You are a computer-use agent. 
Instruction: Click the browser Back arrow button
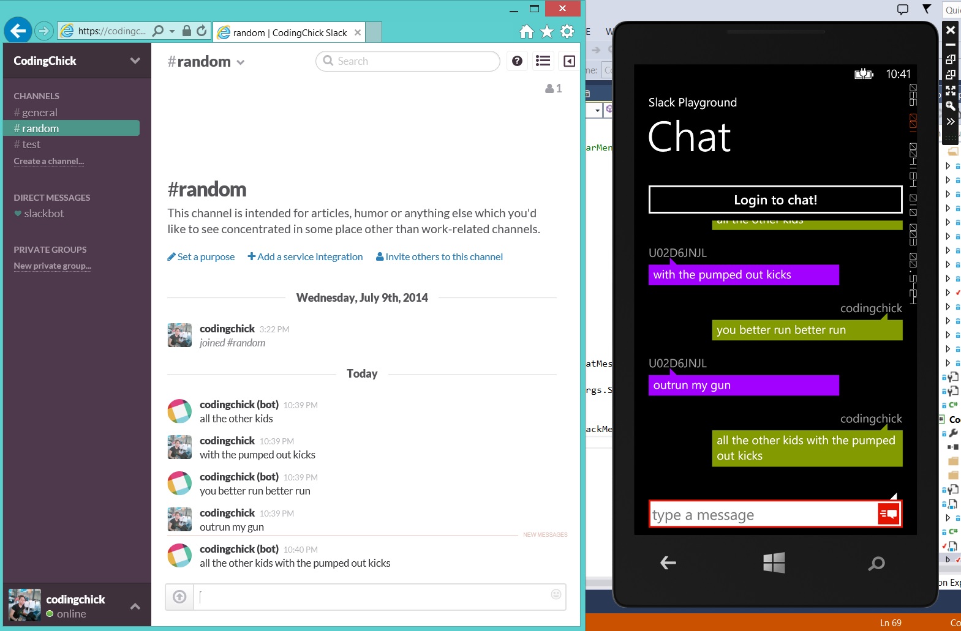[18, 30]
